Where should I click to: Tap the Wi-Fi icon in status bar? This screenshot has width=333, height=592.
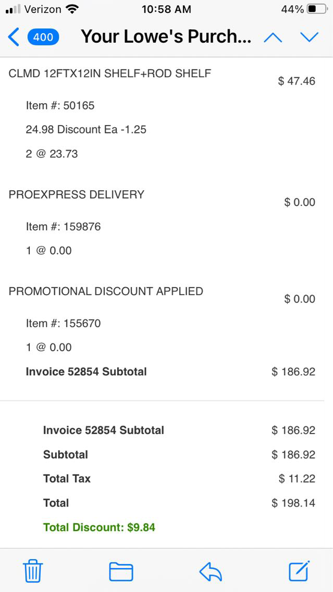72,9
